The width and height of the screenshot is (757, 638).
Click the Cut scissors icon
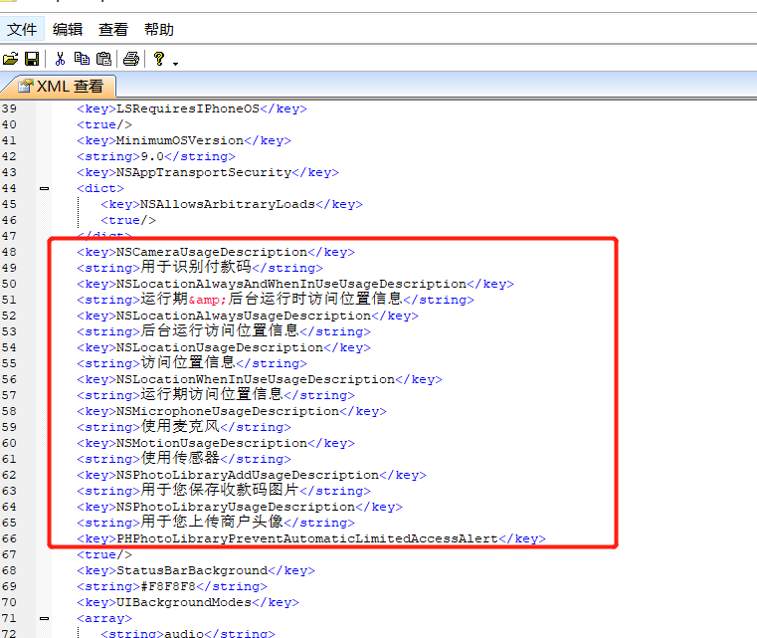[x=60, y=60]
